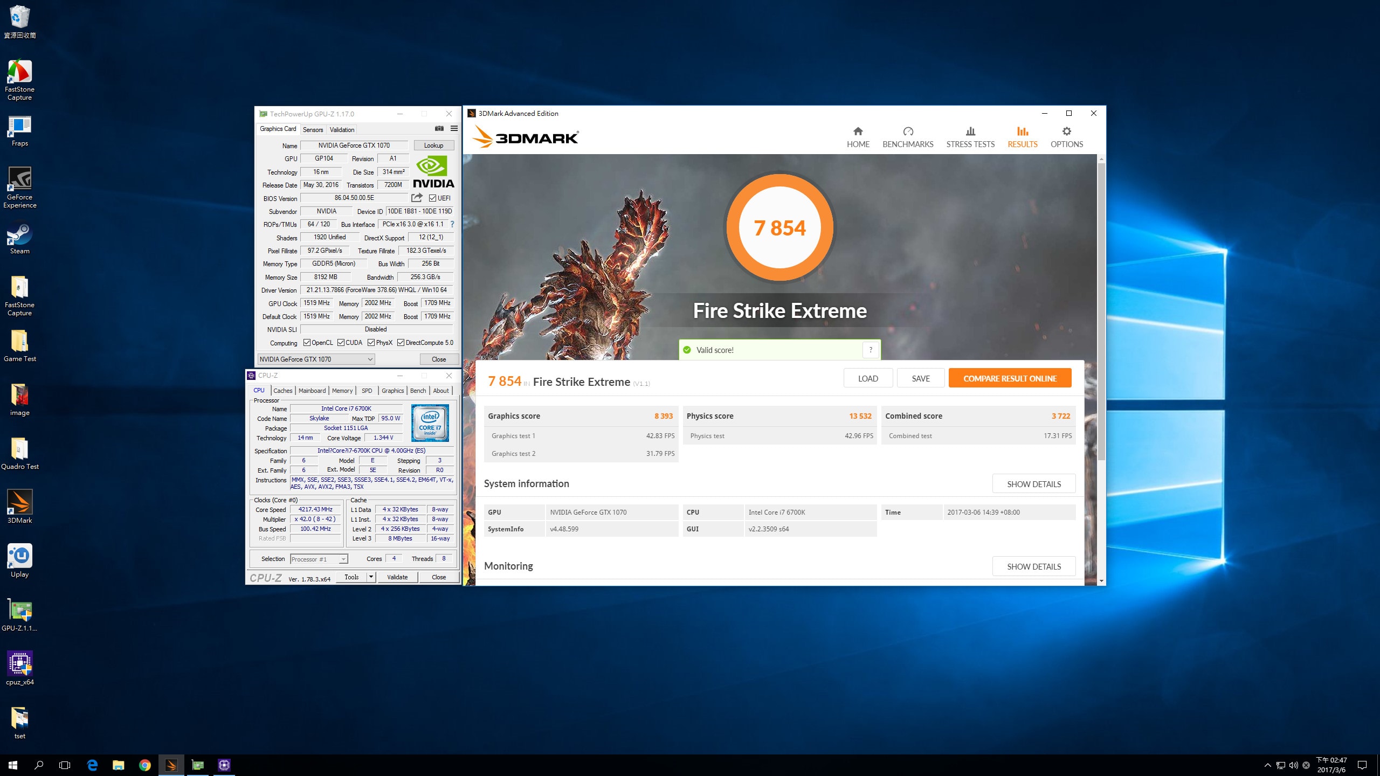Show details for System information

(1034, 484)
